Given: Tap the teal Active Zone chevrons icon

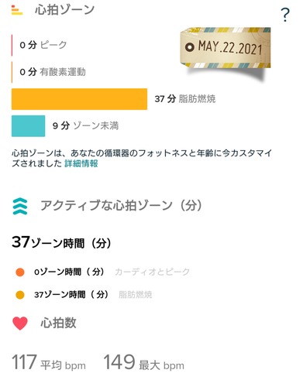Looking at the screenshot, I should point(20,206).
